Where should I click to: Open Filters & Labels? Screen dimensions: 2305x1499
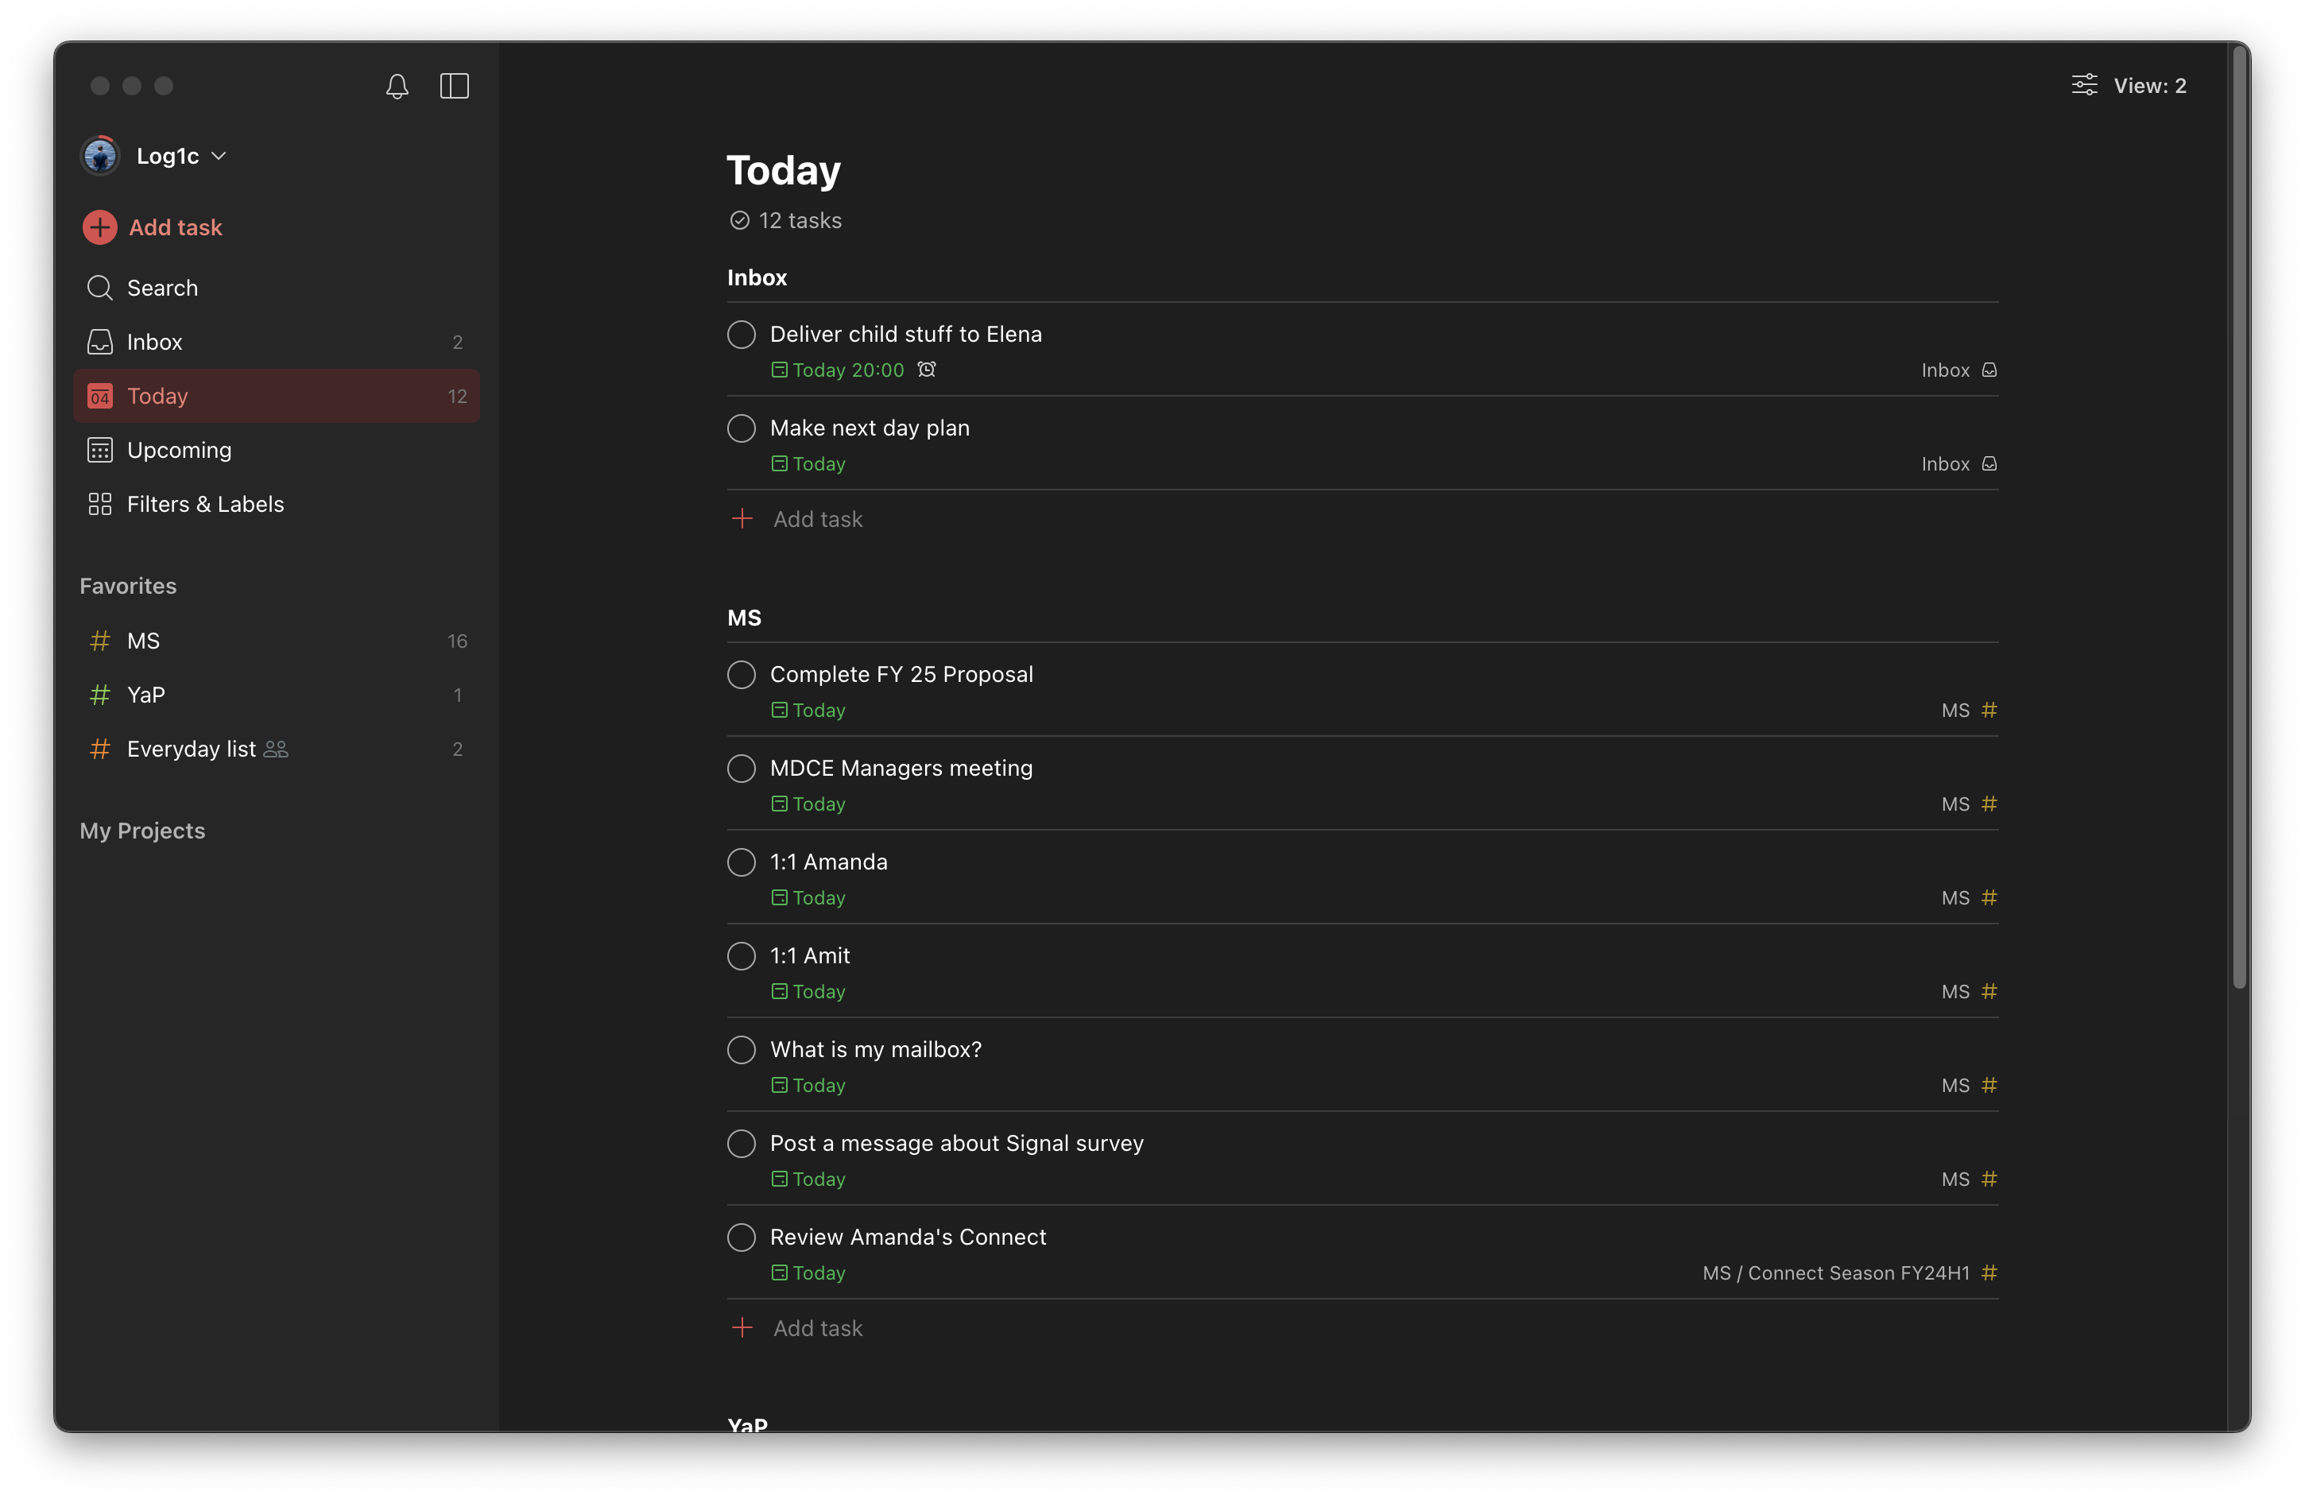click(277, 505)
